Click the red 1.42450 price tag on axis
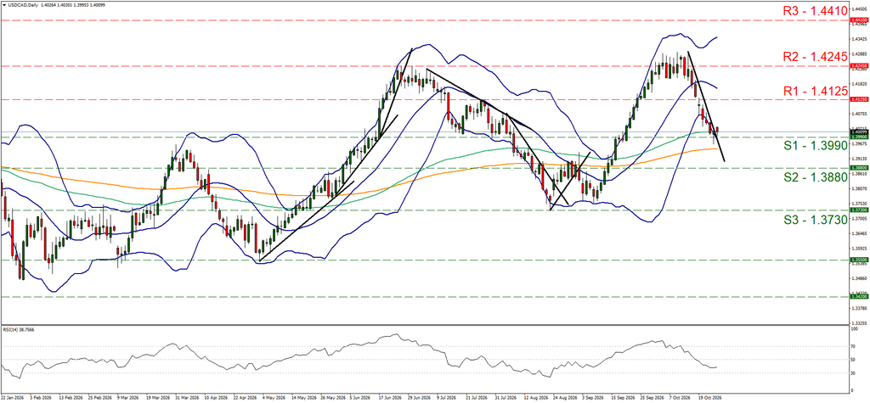Screen dimensions: 870x403 coord(859,65)
